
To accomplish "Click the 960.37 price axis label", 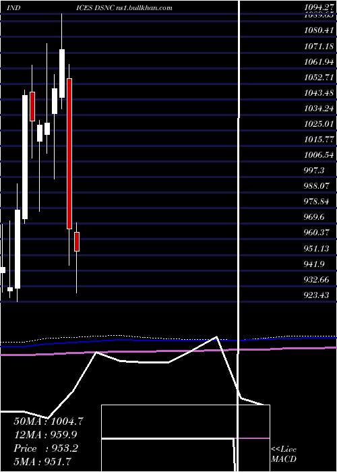I will pos(316,233).
